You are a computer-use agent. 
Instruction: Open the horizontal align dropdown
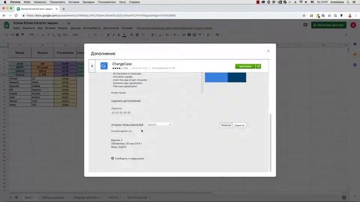pyautogui.click(x=154, y=35)
